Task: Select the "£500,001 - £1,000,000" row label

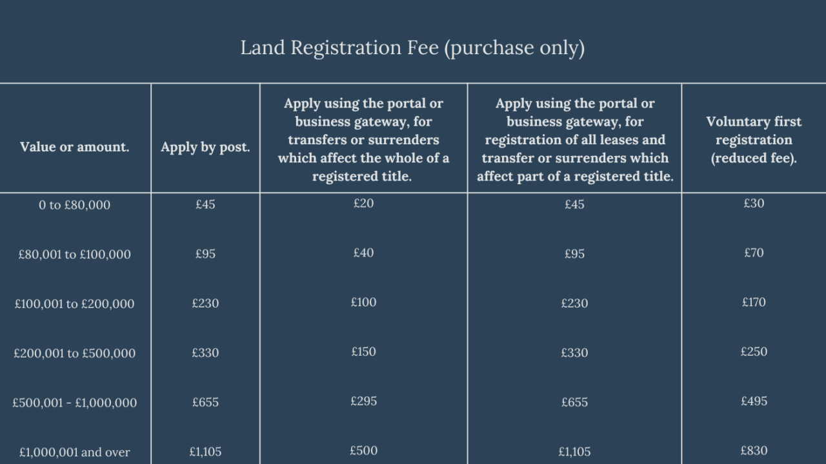Action: 75,403
